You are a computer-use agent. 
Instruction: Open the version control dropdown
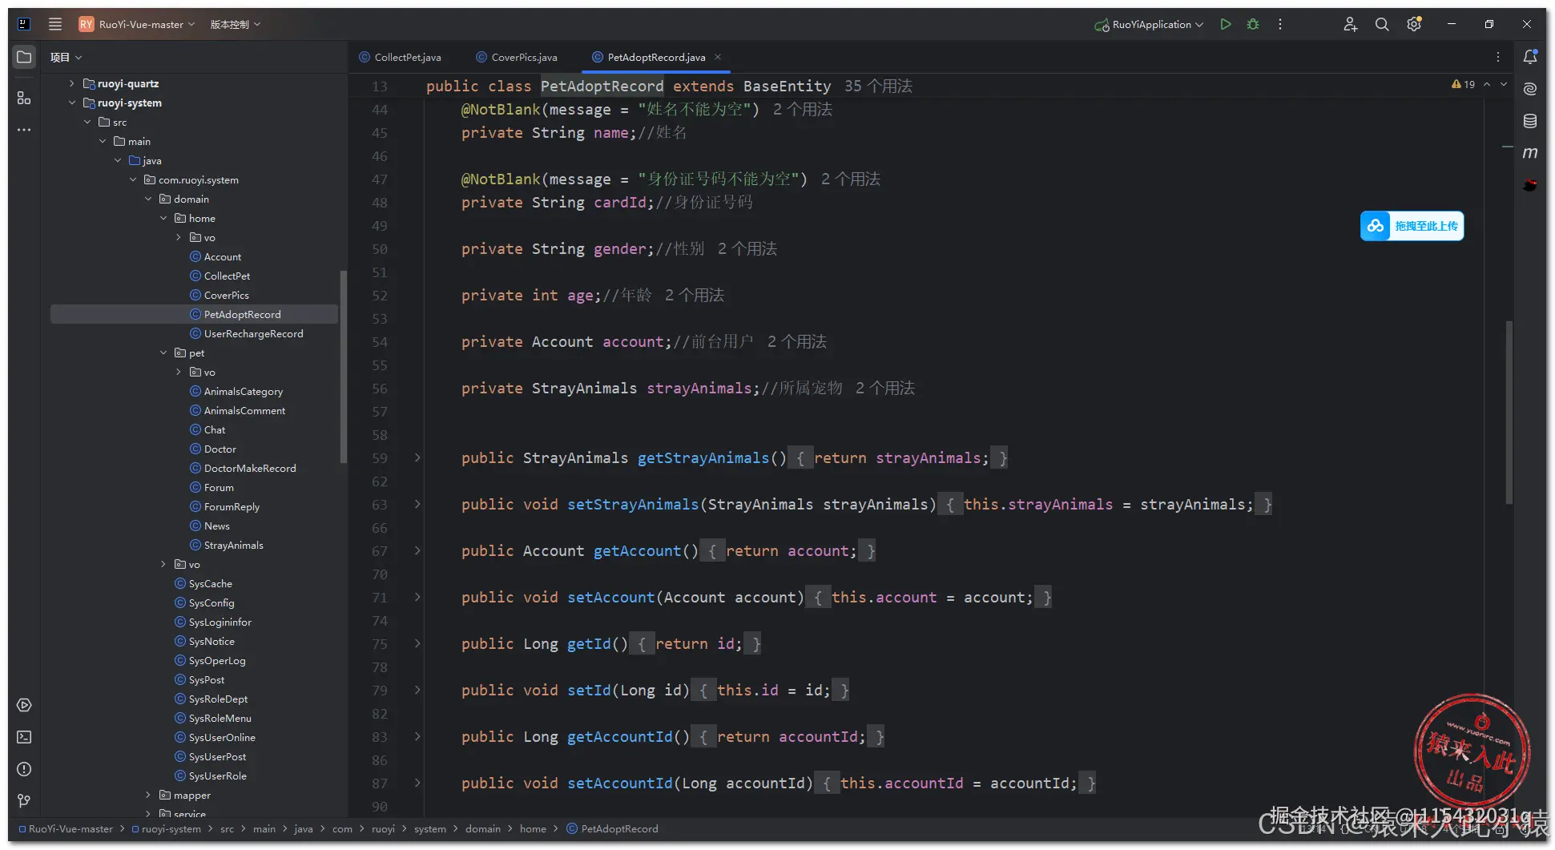[x=236, y=24]
